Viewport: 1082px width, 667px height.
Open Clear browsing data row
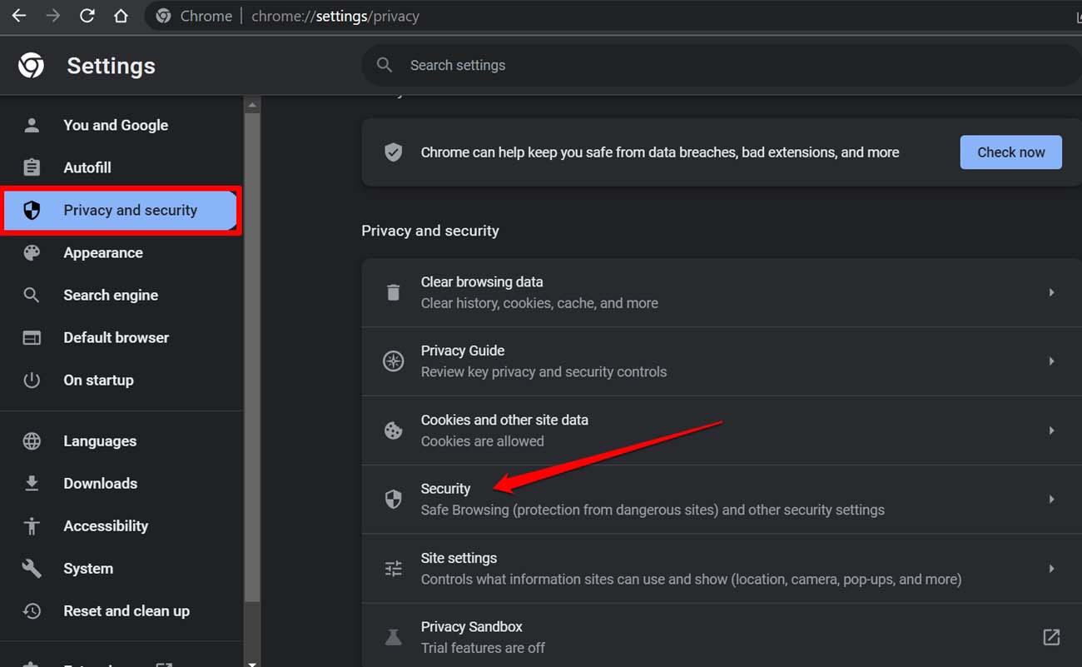click(x=722, y=292)
